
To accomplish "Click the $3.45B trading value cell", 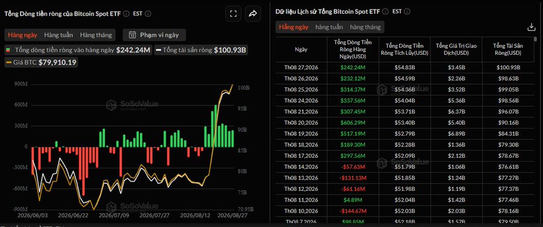I will pyautogui.click(x=457, y=67).
